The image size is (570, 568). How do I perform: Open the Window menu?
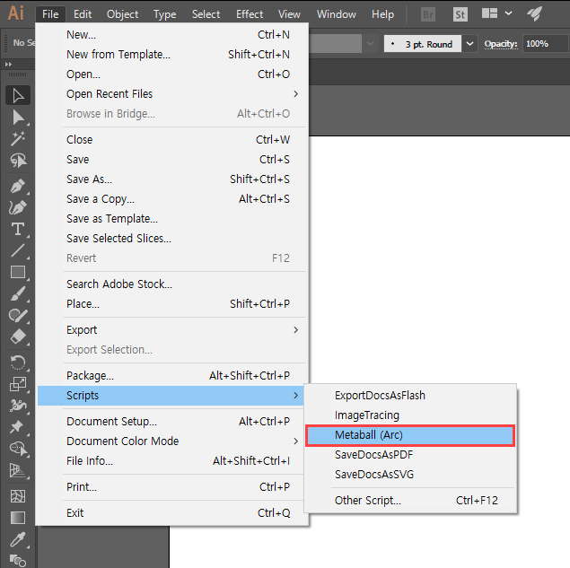click(x=337, y=14)
